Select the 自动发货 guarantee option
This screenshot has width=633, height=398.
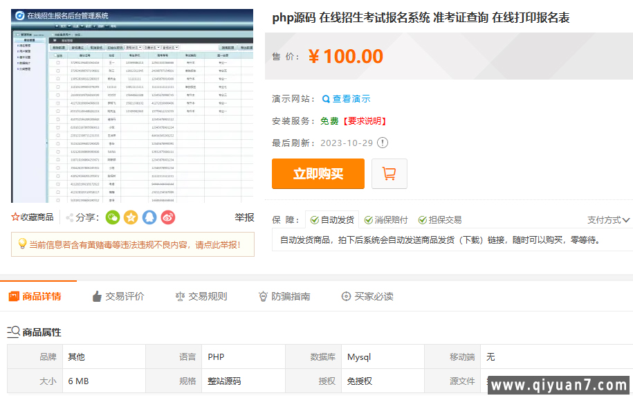click(331, 220)
